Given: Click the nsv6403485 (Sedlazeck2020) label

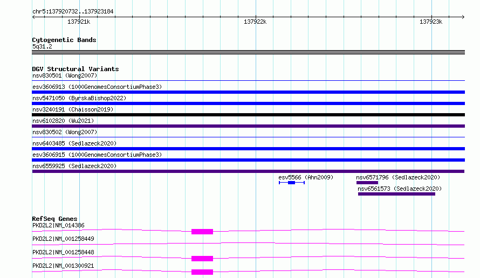Looking at the screenshot, I should coord(74,143).
